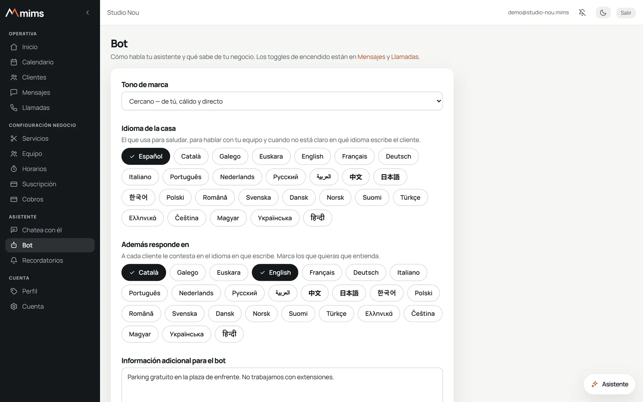Viewport: 643px width, 402px height.
Task: Set house language to Deutsch
Action: click(x=398, y=157)
